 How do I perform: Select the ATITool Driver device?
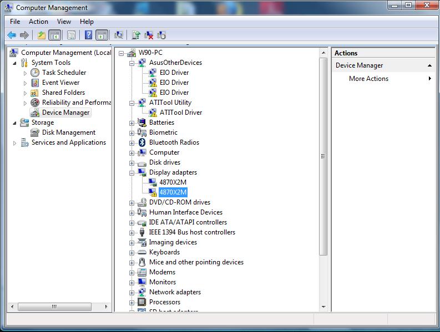point(181,113)
